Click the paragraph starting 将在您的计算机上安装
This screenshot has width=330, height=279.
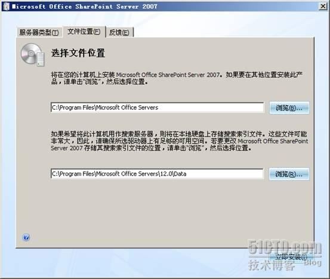(177, 78)
